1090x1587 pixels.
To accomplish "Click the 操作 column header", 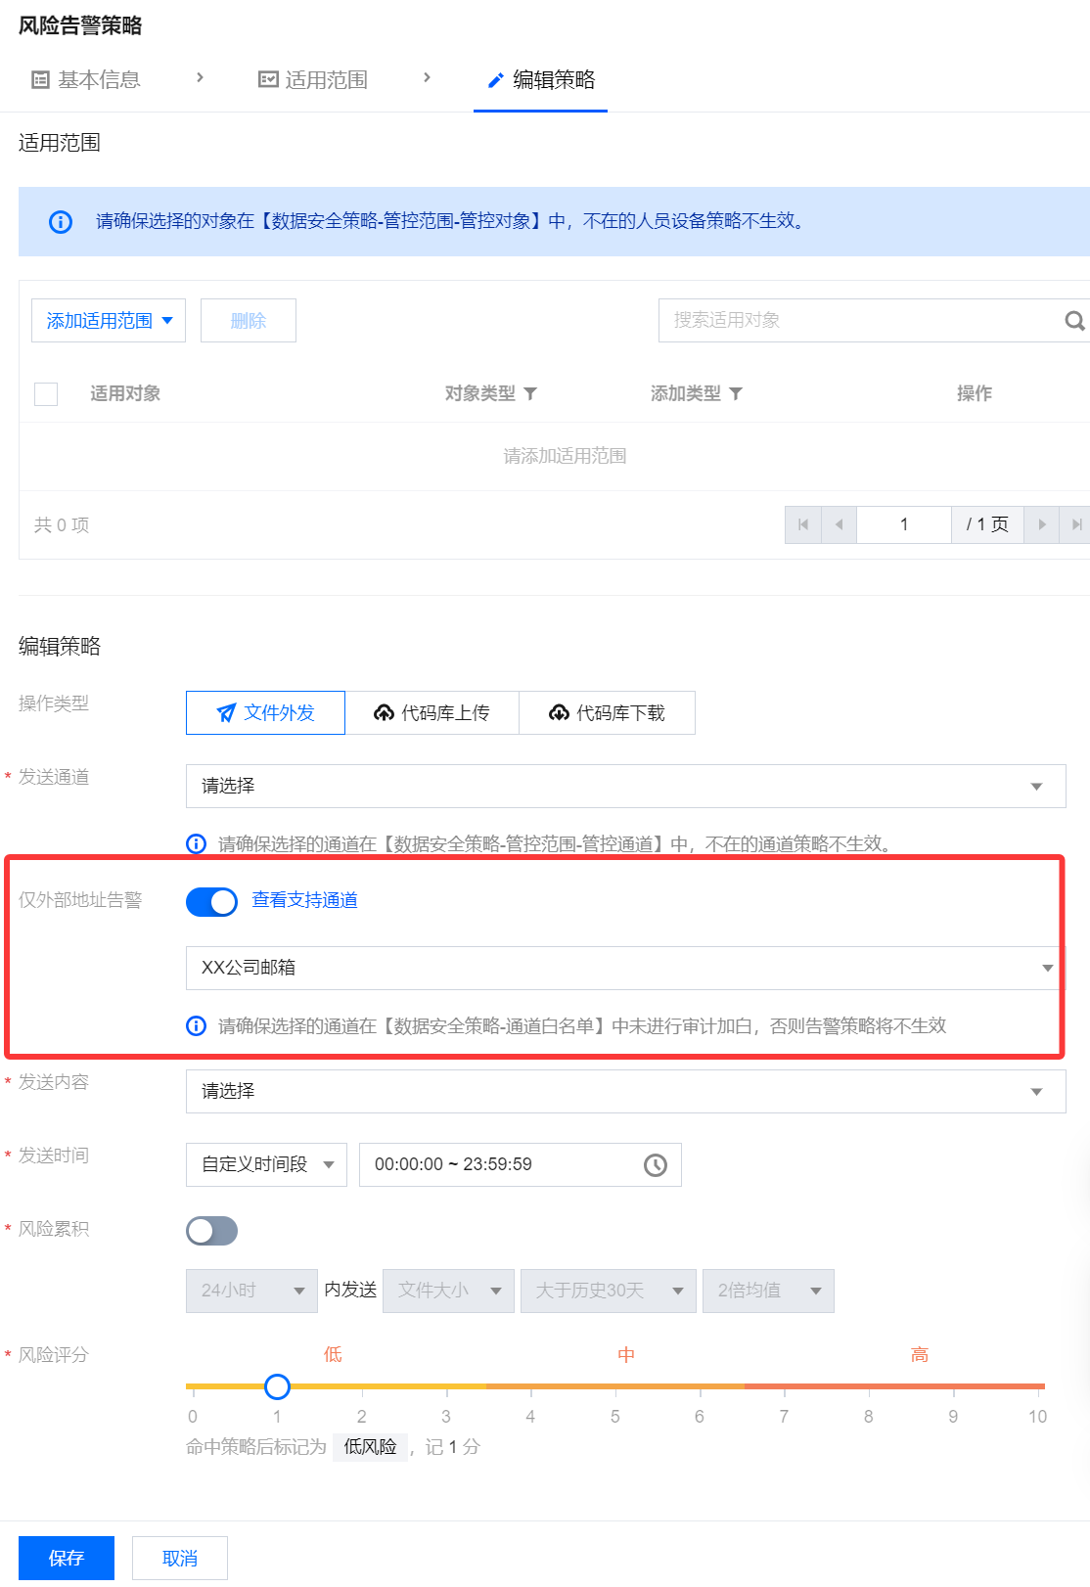I will tap(975, 393).
